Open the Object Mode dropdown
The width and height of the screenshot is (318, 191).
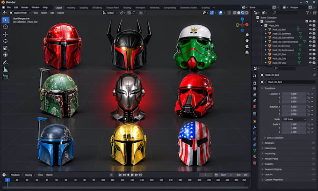(x=20, y=13)
